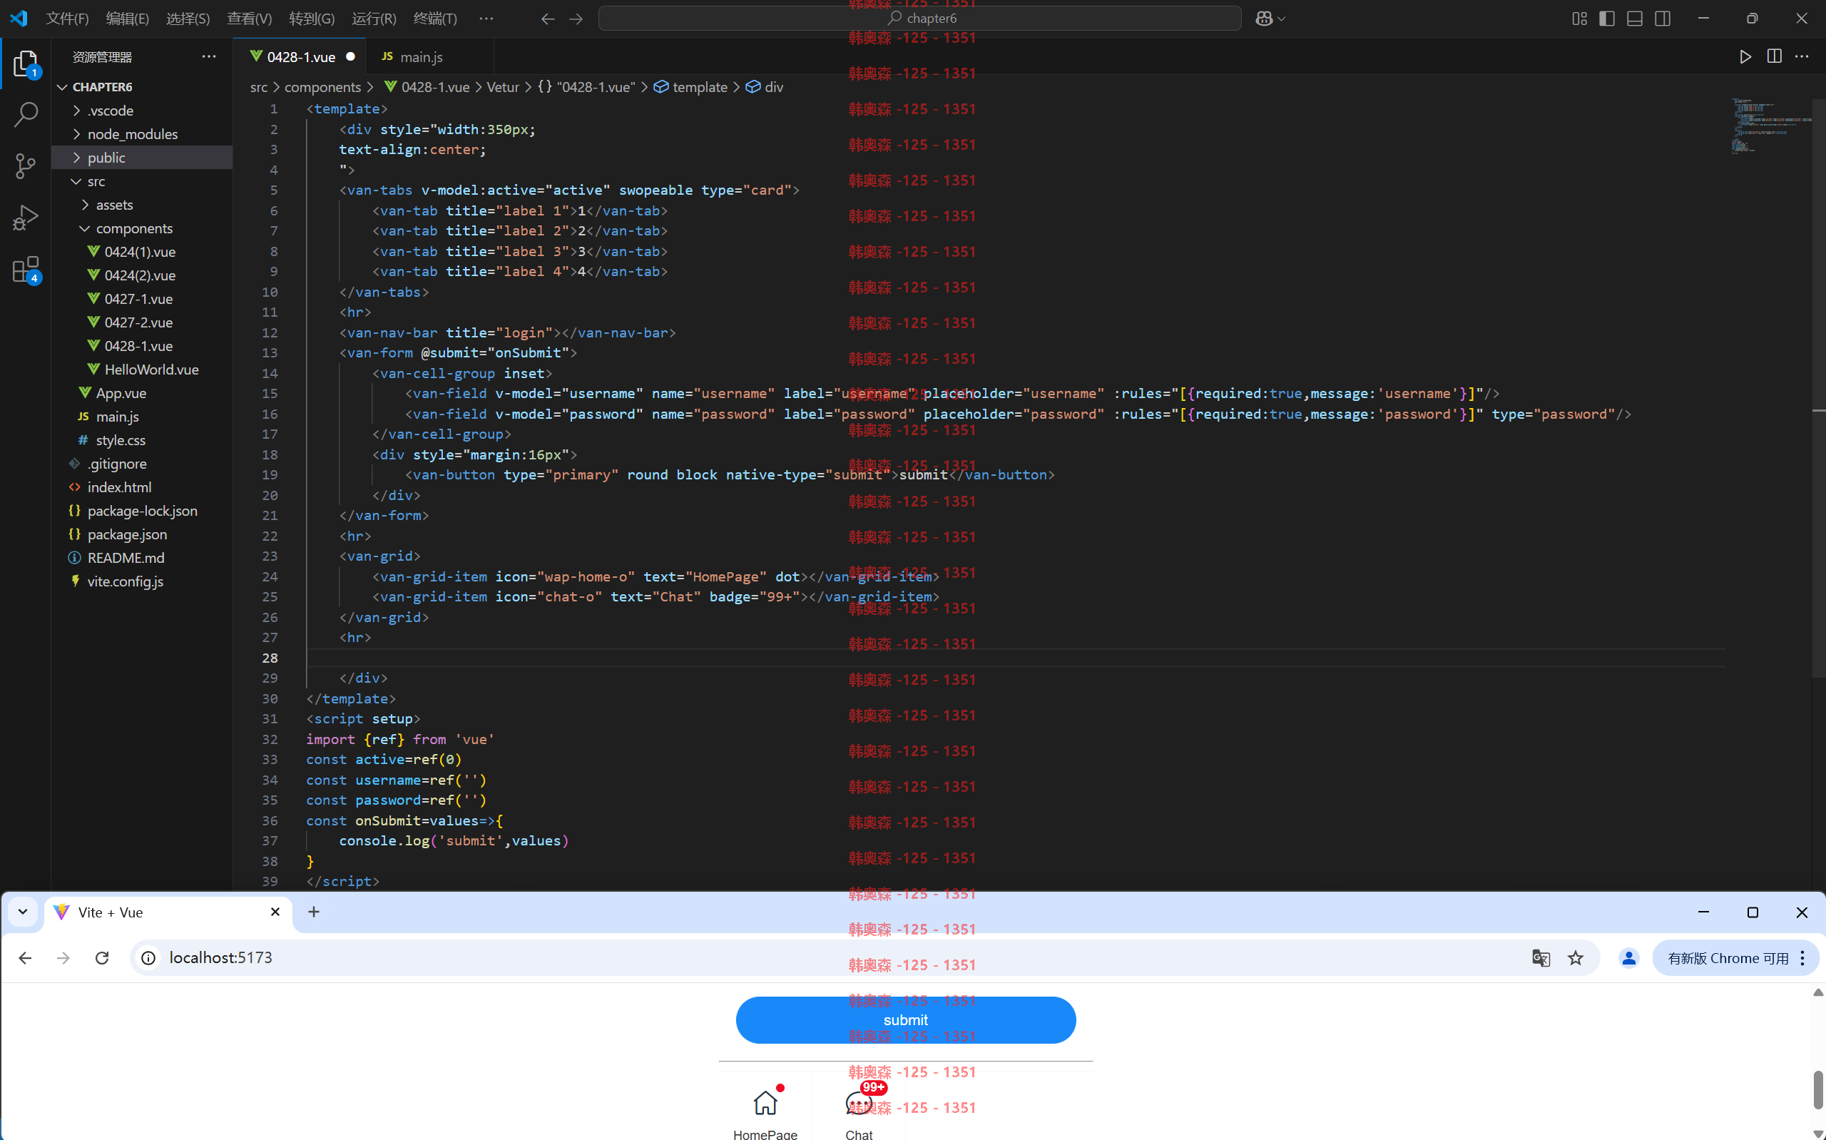Image resolution: width=1826 pixels, height=1140 pixels.
Task: Switch to the main.js editor tab
Action: pos(429,56)
